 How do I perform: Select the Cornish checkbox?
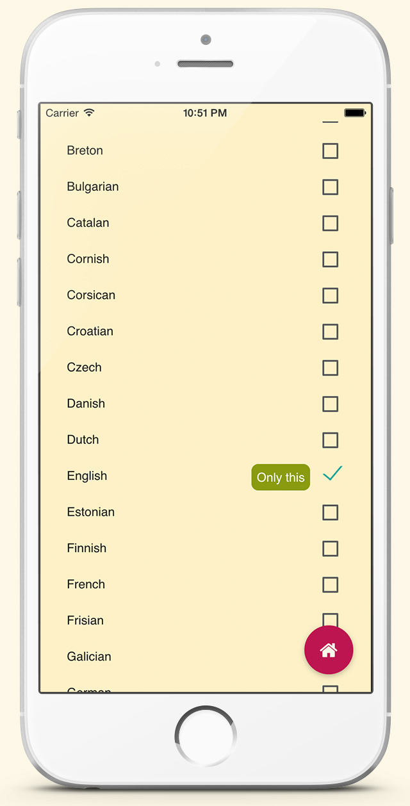[x=330, y=259]
